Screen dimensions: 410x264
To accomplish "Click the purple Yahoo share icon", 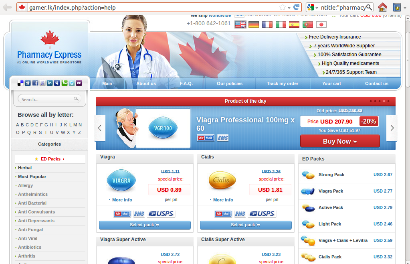I will (x=79, y=83).
